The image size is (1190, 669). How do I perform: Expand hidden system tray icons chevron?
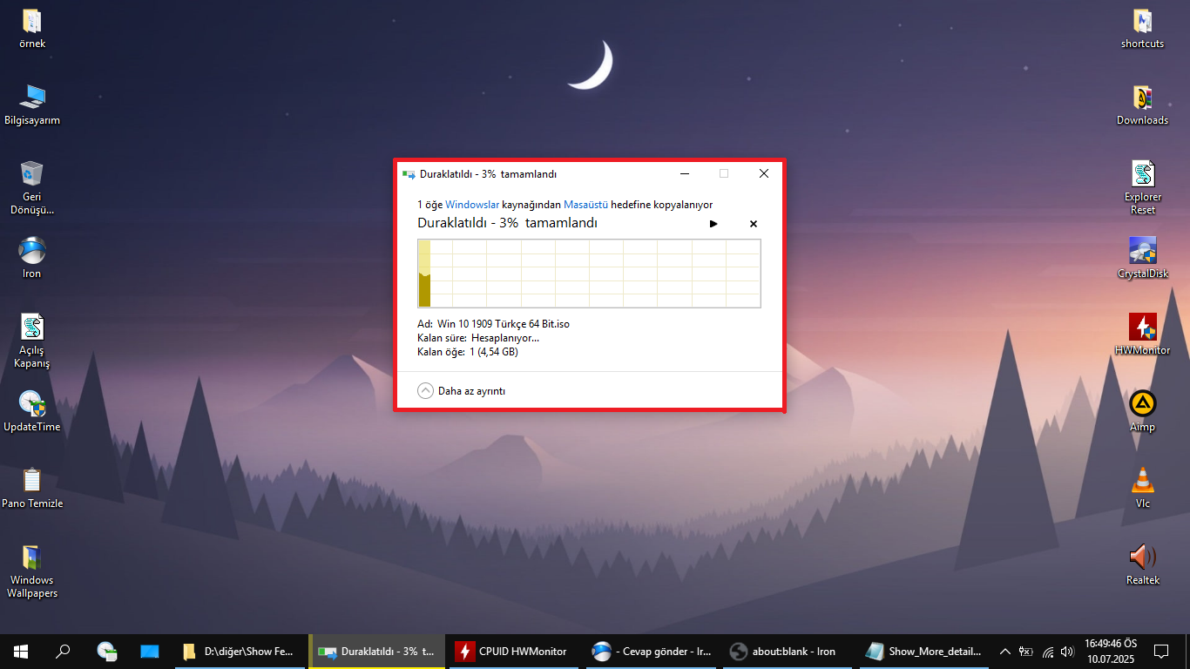pos(1004,651)
